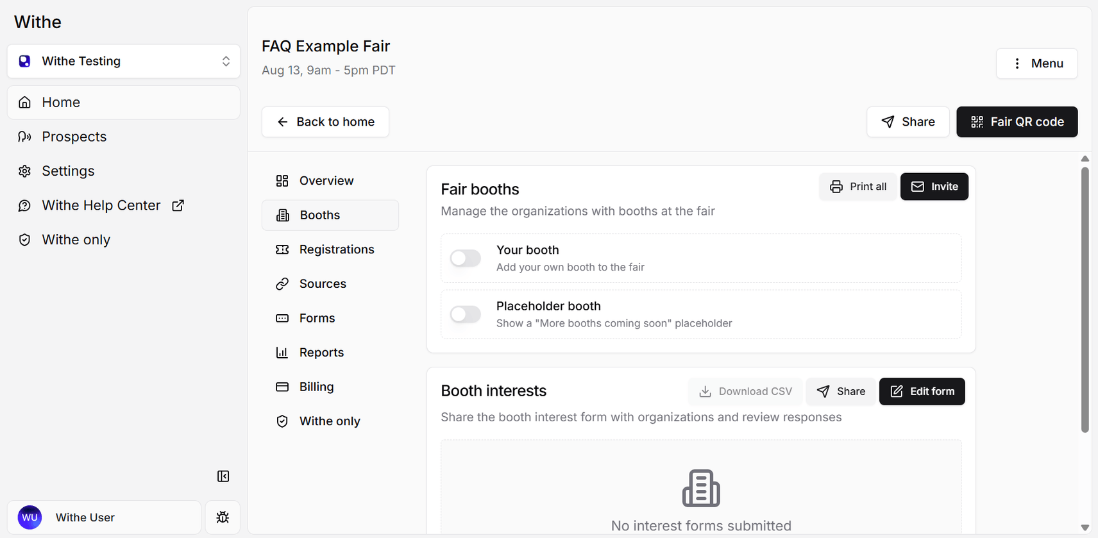1098x538 pixels.
Task: Open Withe only in the left sidebar
Action: click(124, 240)
